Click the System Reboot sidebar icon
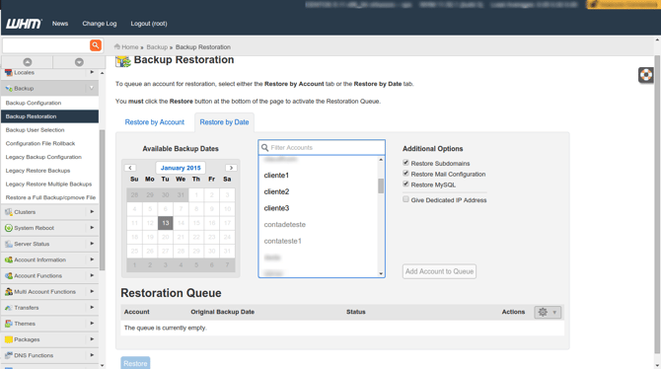 coord(9,228)
